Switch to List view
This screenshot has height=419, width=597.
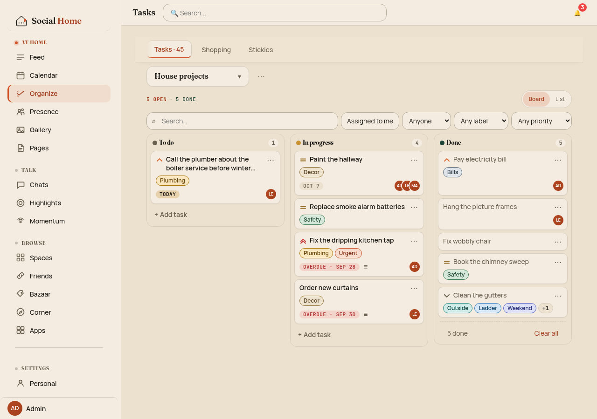pos(560,99)
